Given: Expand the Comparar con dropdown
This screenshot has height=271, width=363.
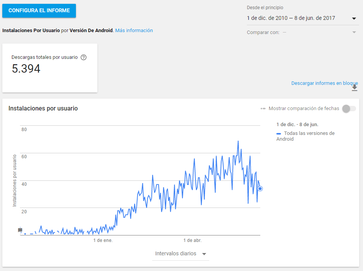Looking at the screenshot, I should [x=354, y=32].
